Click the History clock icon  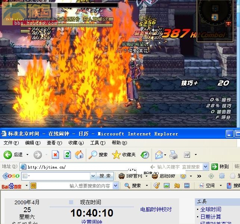pos(145,155)
